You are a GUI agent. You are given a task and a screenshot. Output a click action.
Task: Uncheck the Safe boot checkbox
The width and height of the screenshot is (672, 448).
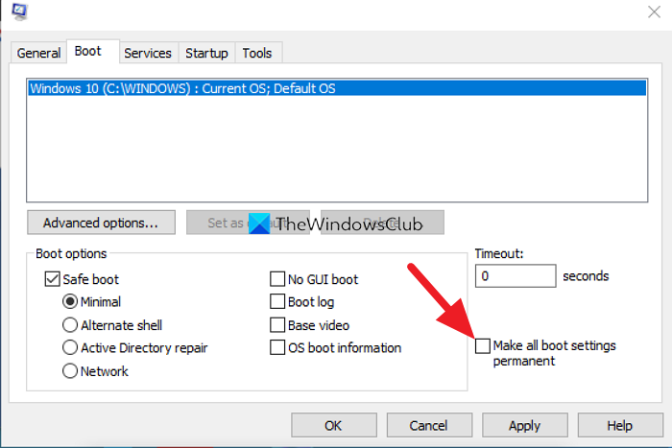(x=52, y=279)
